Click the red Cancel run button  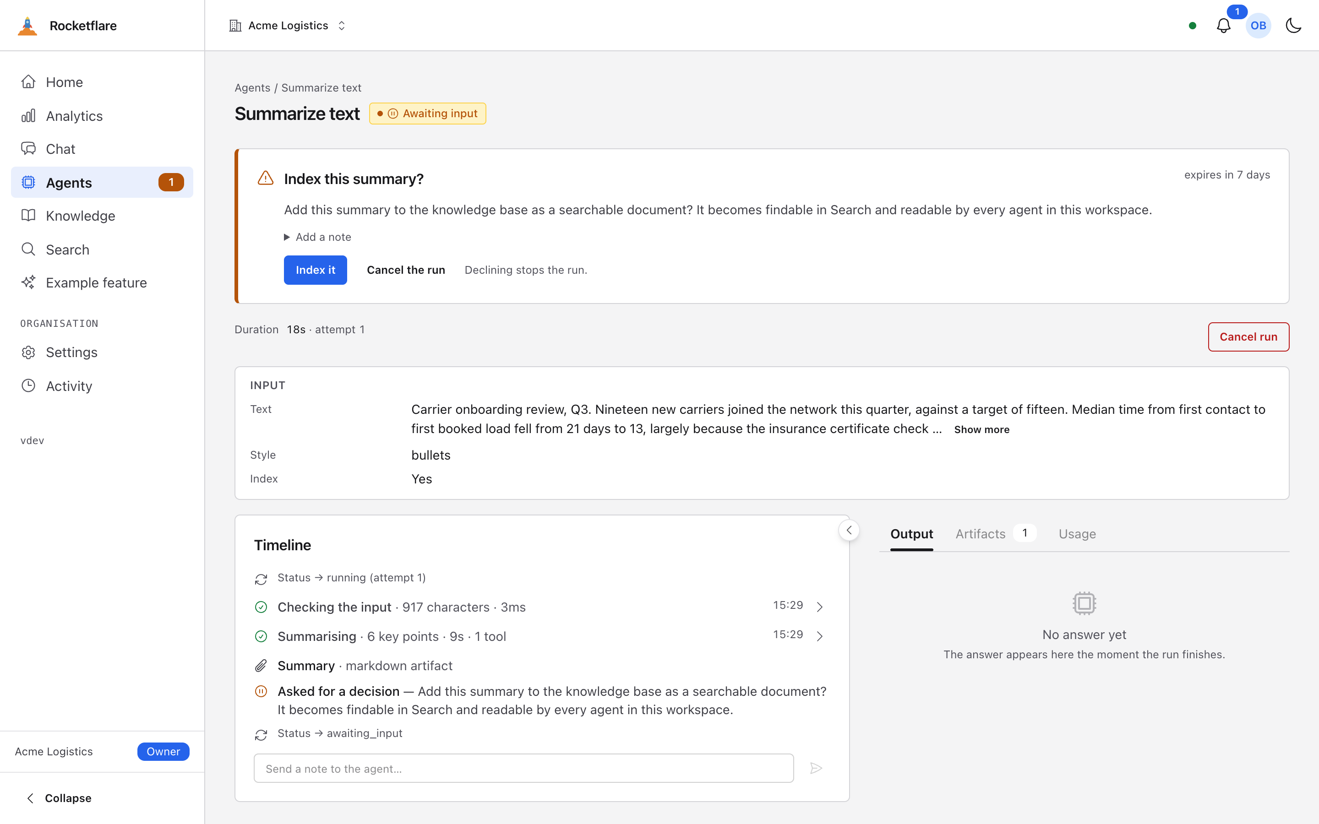pos(1248,337)
